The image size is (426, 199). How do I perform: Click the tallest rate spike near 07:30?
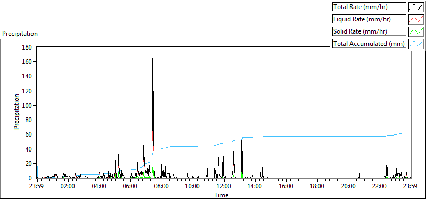[x=152, y=58]
